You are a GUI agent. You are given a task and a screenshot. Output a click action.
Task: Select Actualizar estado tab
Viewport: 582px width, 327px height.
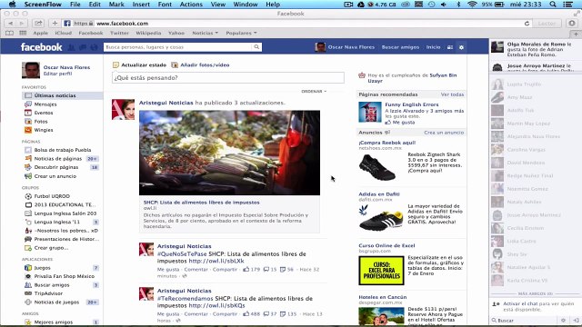click(139, 64)
